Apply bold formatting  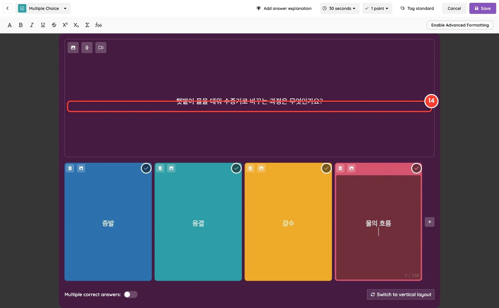pyautogui.click(x=21, y=25)
